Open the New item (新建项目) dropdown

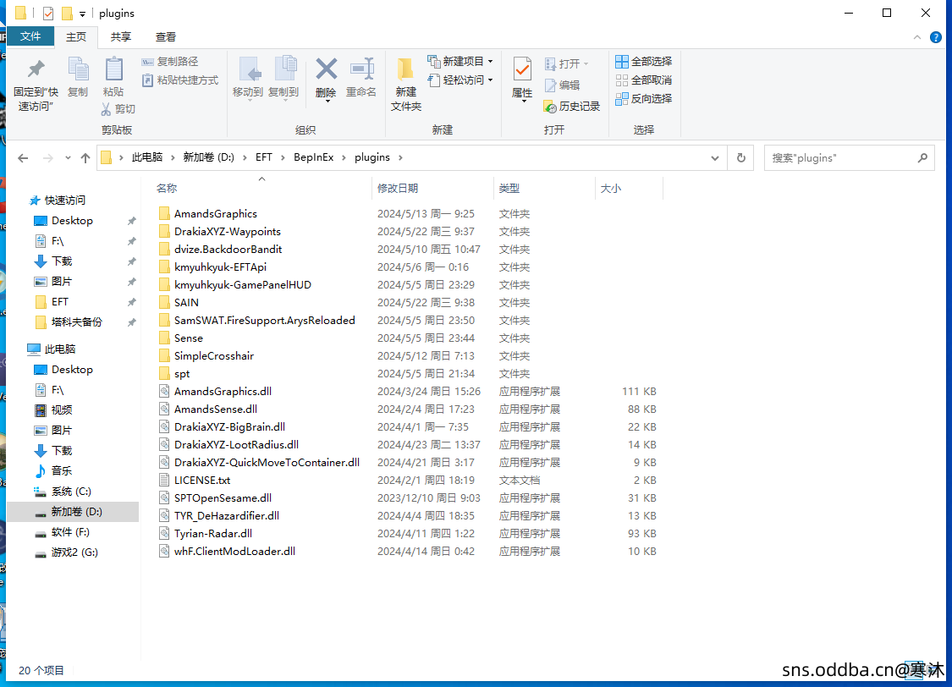tap(460, 61)
